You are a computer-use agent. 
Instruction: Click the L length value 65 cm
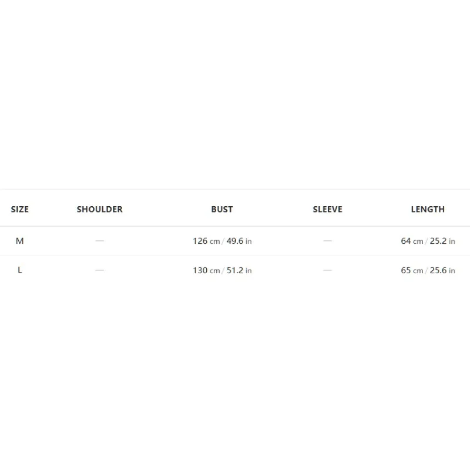point(412,270)
